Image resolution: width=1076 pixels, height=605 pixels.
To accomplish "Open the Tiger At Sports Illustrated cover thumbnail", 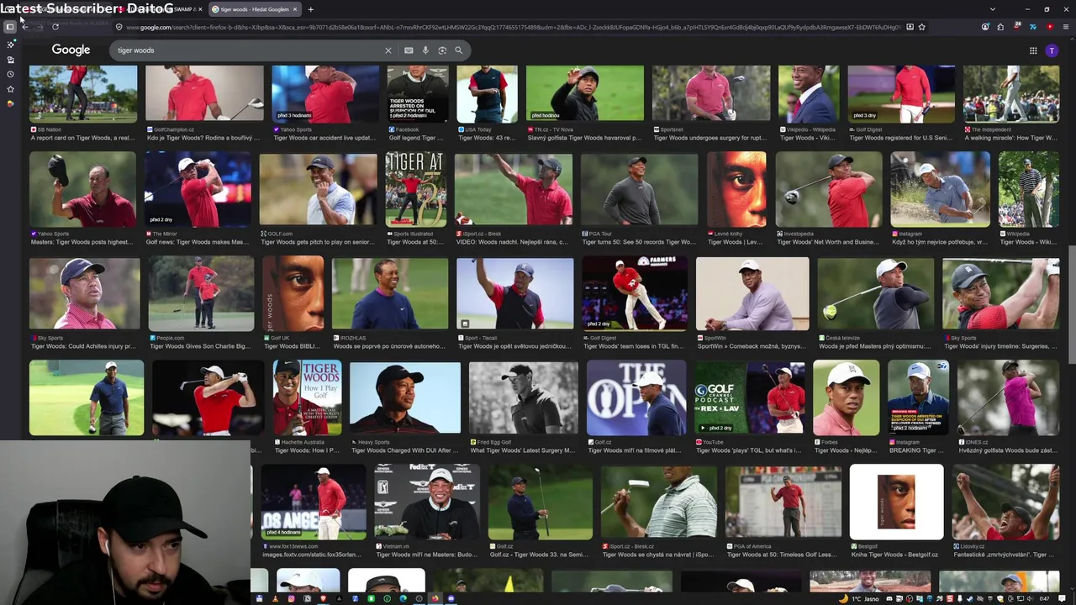I will pos(415,189).
